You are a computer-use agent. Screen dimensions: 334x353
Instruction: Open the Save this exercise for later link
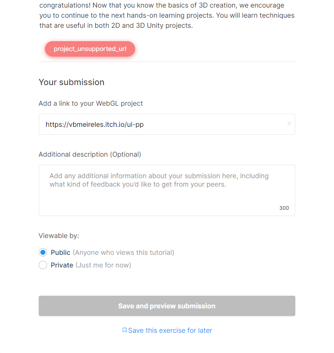coord(170,331)
